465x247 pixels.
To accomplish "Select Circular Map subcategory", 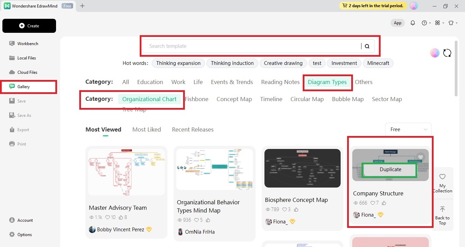I will point(307,99).
